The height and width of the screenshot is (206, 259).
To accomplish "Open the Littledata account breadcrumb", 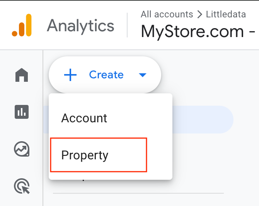I will 226,14.
